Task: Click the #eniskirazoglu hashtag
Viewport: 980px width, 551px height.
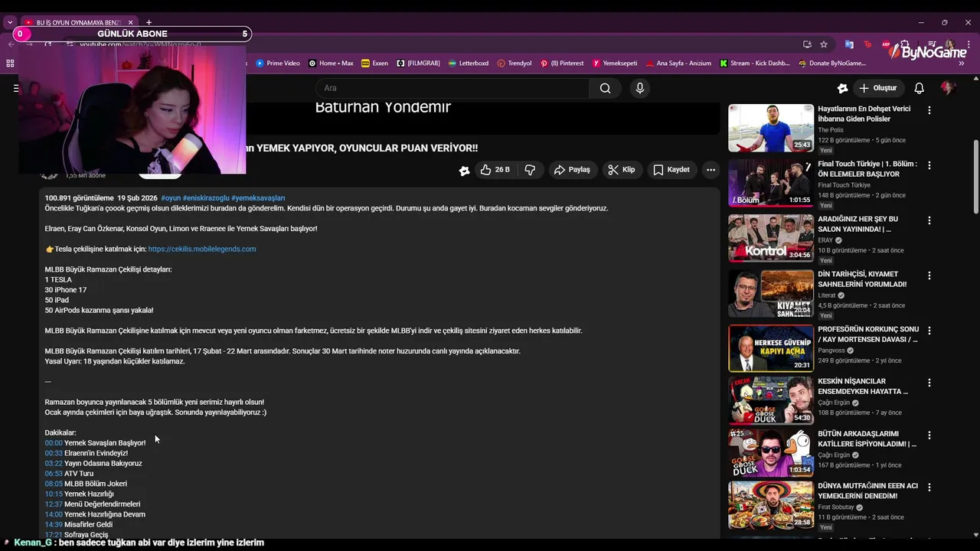Action: click(x=206, y=198)
